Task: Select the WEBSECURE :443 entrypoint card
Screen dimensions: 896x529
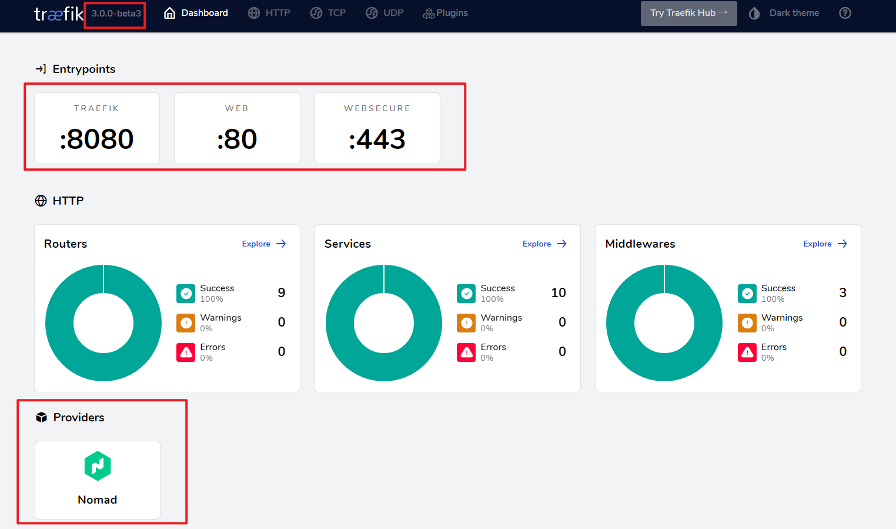Action: (377, 128)
